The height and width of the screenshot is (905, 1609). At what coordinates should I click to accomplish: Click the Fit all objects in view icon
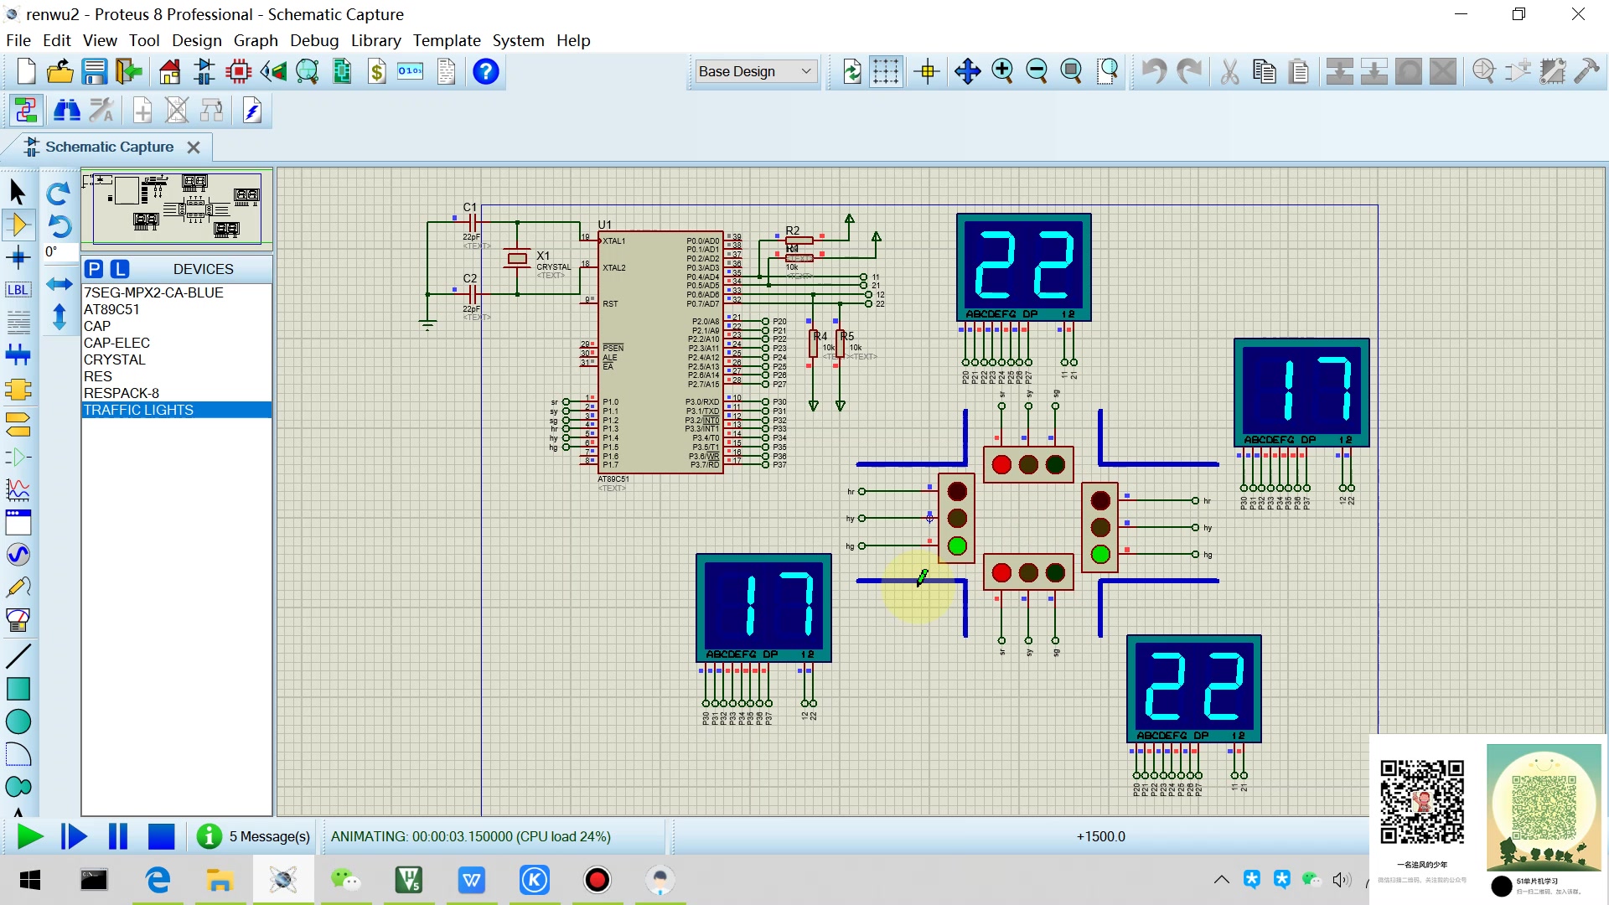pyautogui.click(x=1071, y=70)
